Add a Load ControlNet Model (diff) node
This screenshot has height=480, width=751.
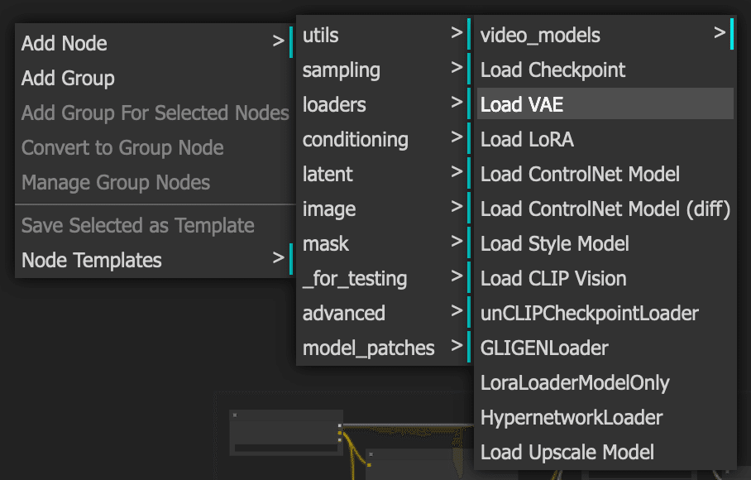(x=605, y=209)
